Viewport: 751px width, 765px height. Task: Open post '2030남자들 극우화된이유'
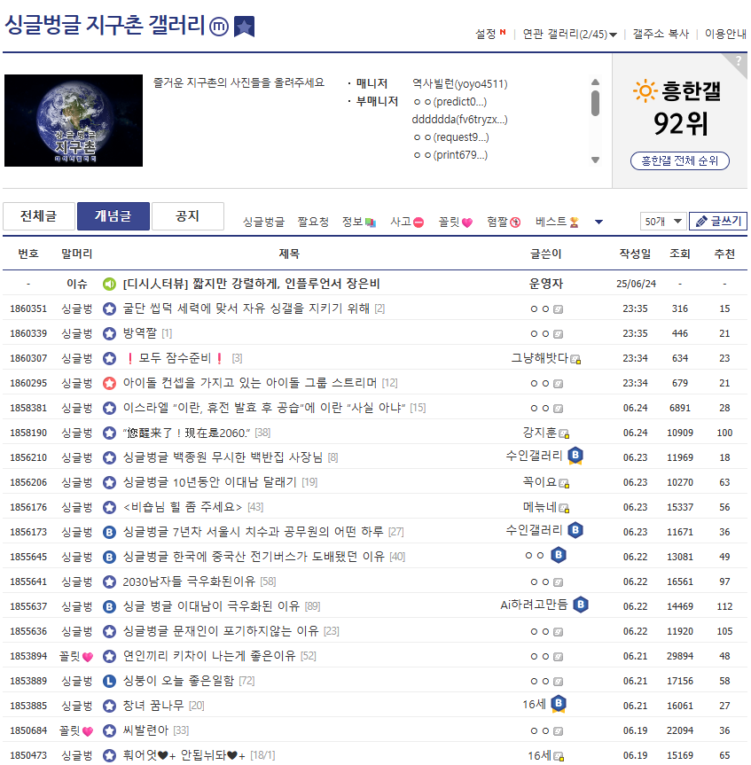(189, 582)
